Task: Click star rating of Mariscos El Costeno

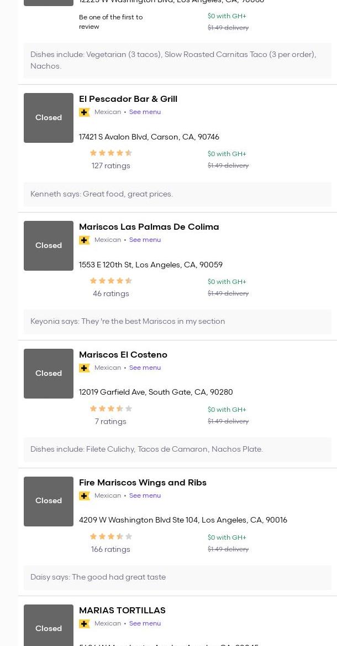Action: point(111,409)
